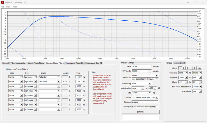Open the View menu

click(8, 7)
